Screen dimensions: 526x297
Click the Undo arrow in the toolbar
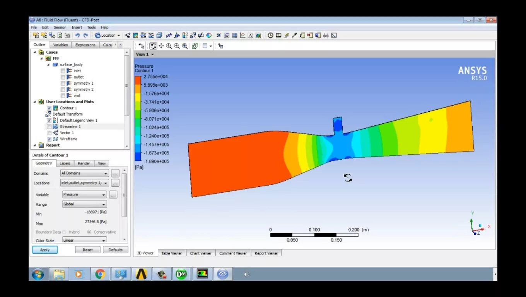click(x=77, y=35)
